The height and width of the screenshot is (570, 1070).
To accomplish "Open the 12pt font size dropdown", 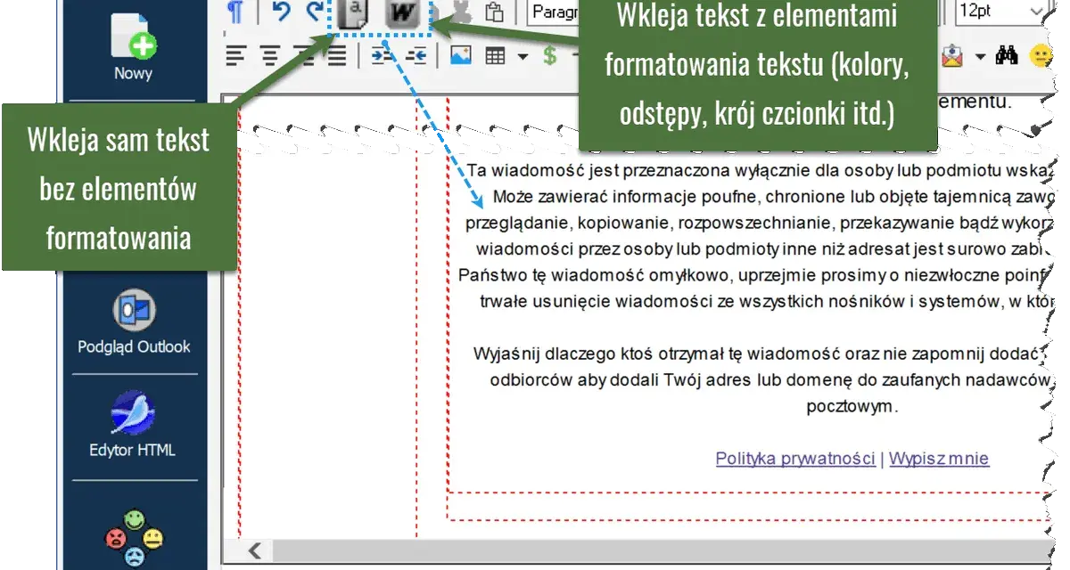I will [x=1001, y=12].
